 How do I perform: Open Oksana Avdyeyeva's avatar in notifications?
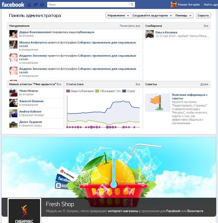13,44
